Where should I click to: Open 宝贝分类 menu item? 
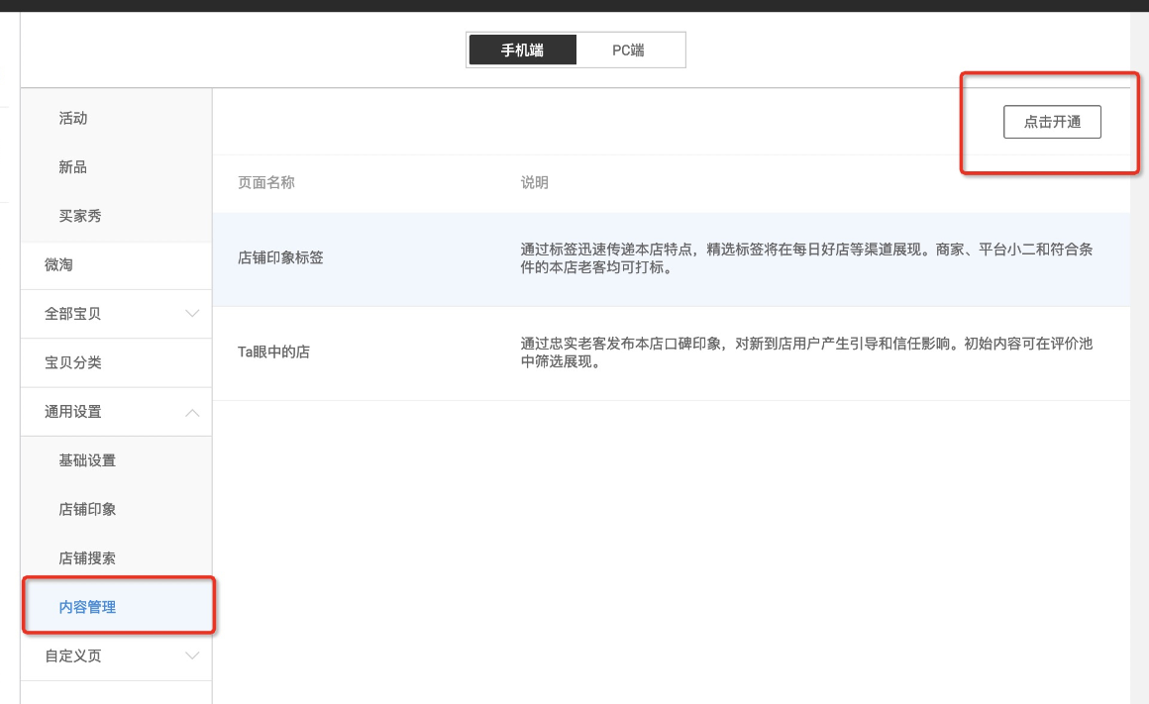pyautogui.click(x=73, y=362)
